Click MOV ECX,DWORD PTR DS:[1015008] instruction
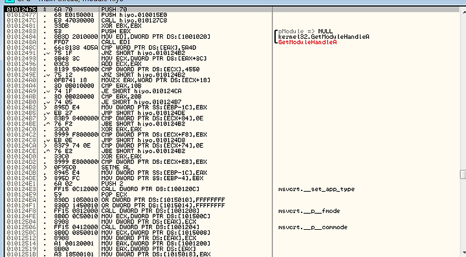Image resolution: width=466 pixels, height=257 pixels. pos(156,232)
